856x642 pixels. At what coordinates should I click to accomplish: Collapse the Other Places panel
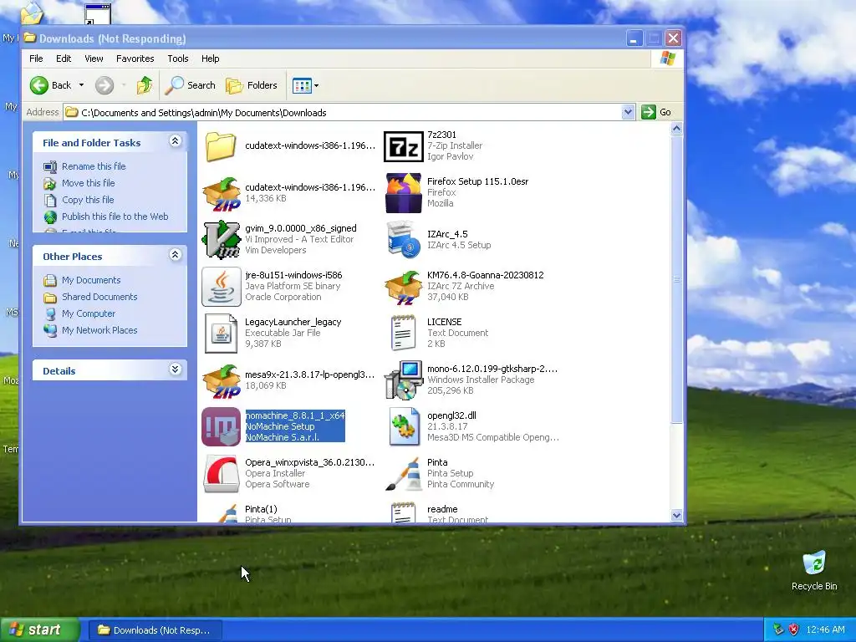(x=176, y=255)
